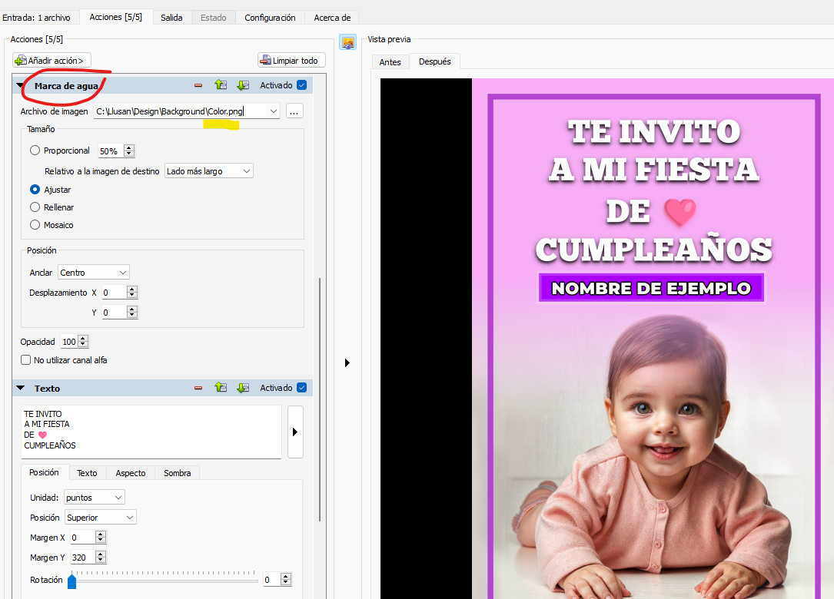Disable the Marca de agua action checkbox

pos(301,85)
